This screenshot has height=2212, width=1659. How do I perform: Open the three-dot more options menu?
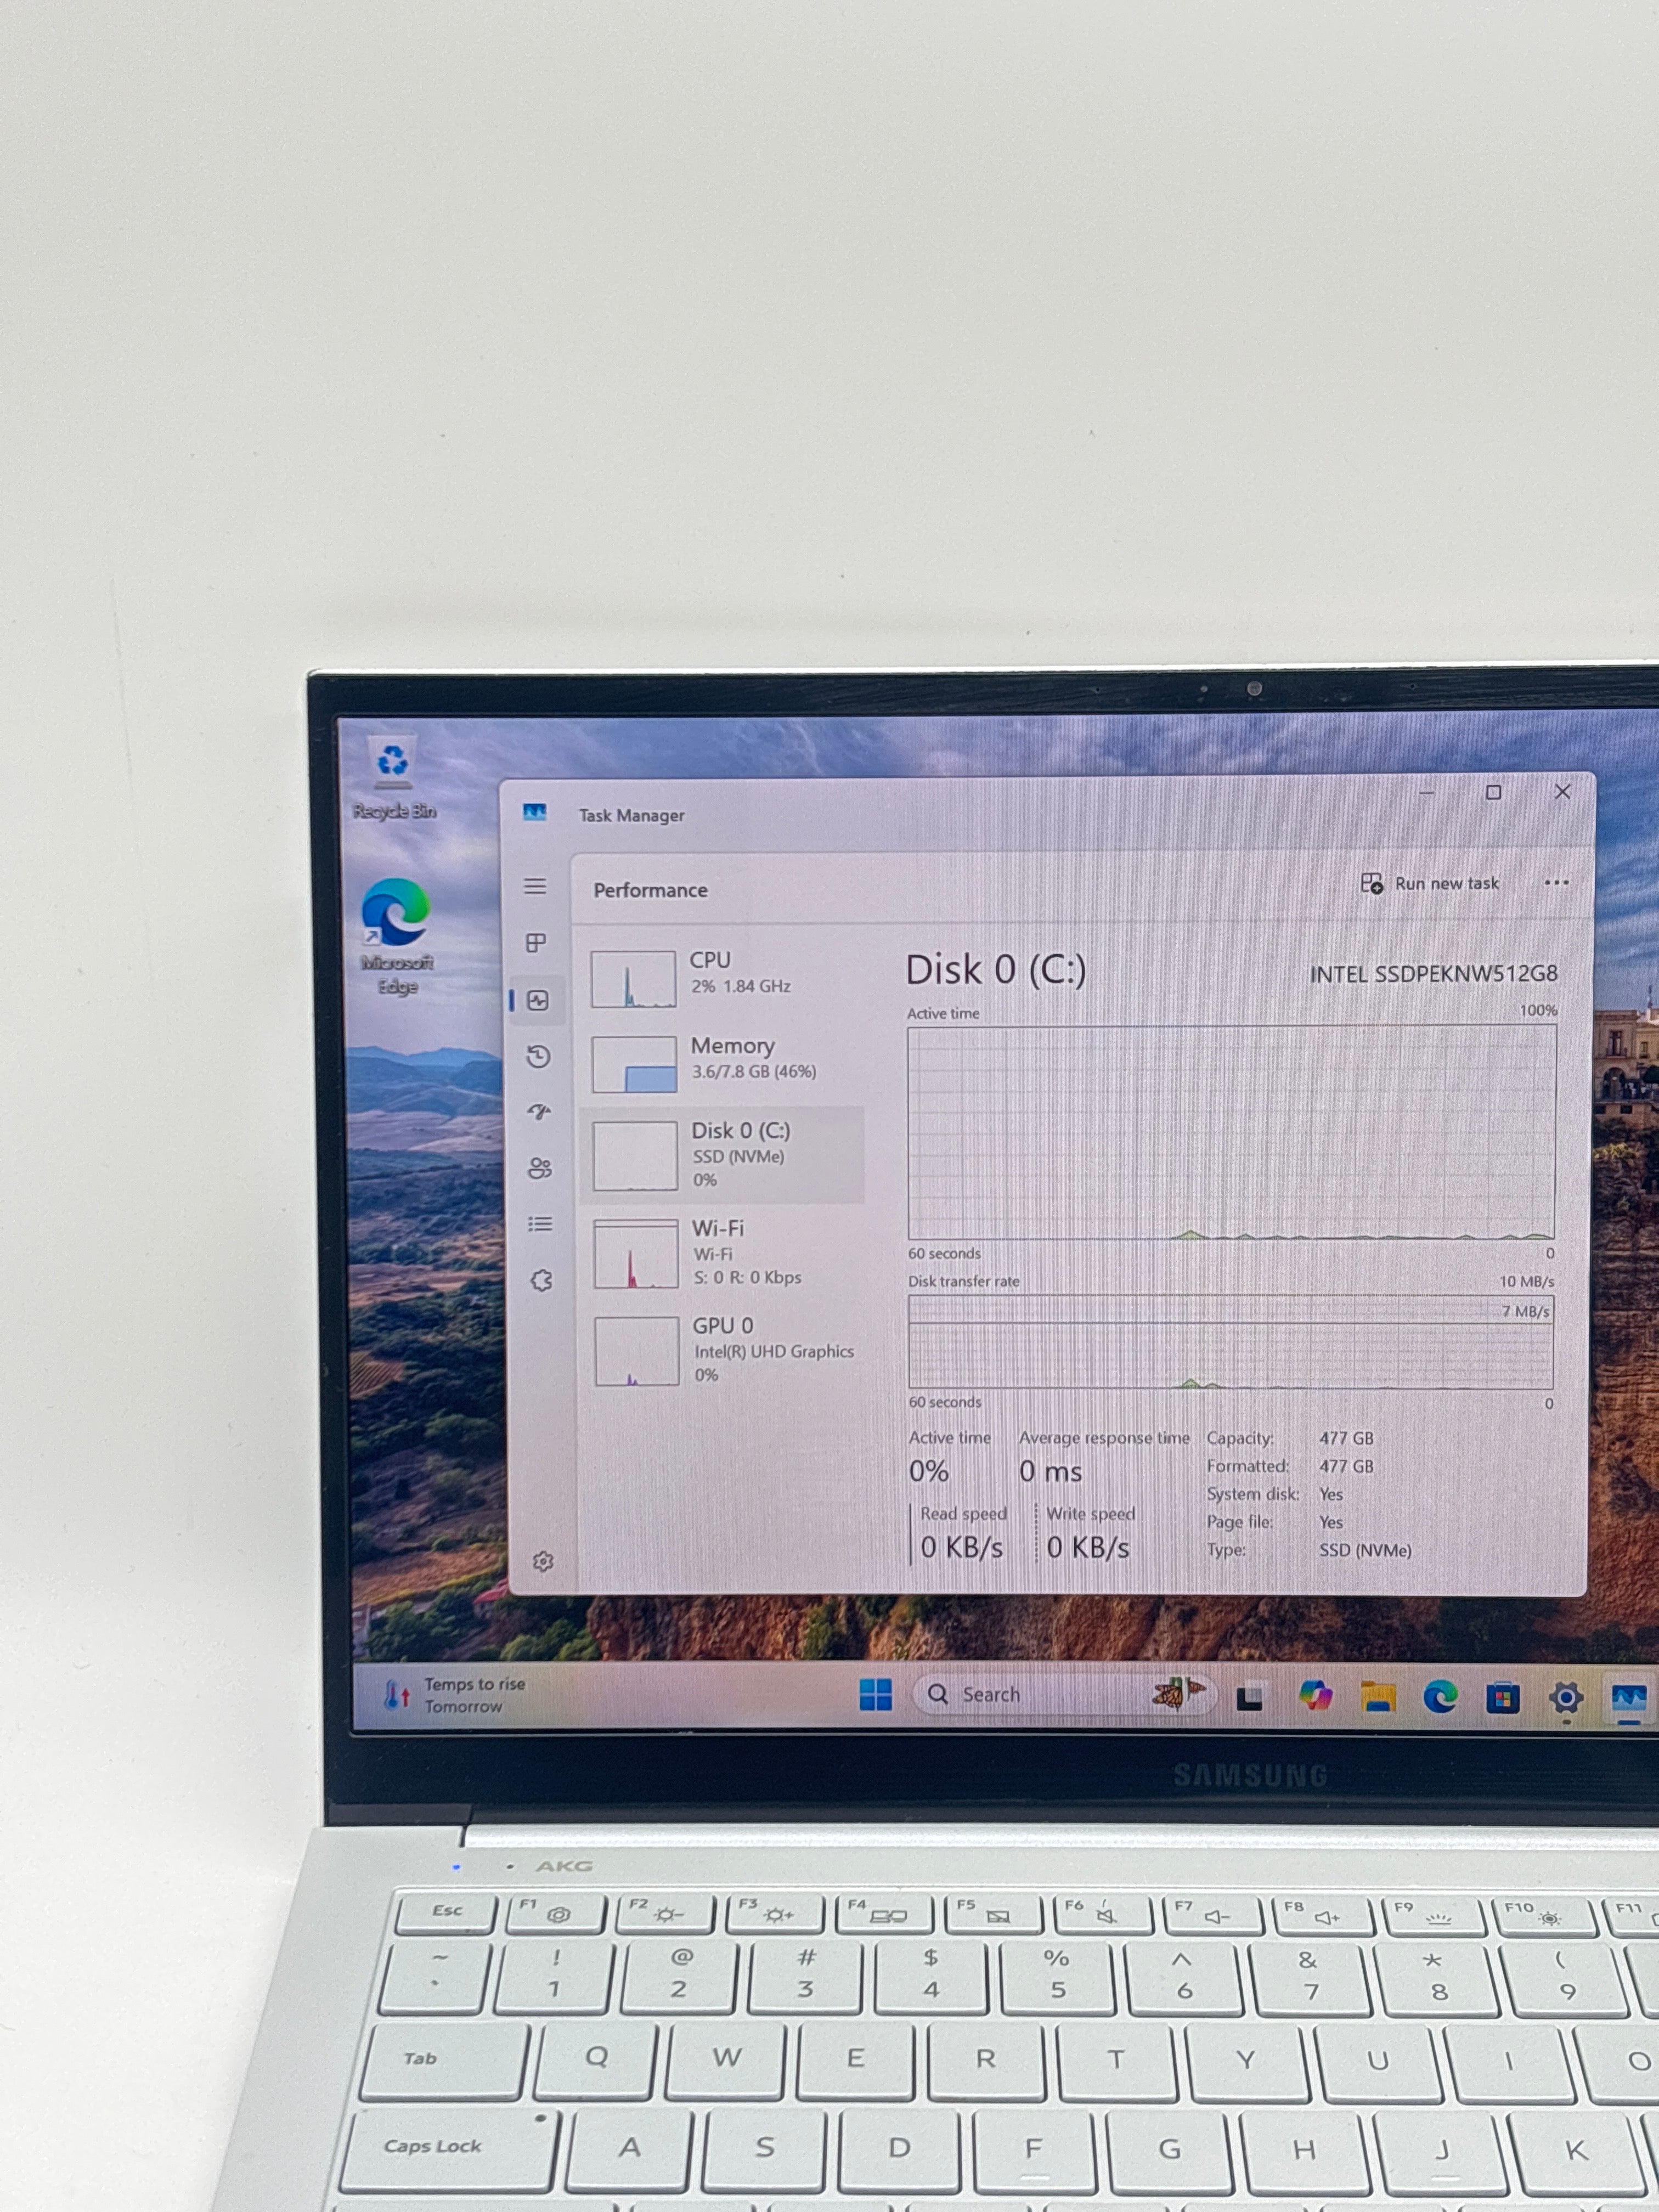1556,883
